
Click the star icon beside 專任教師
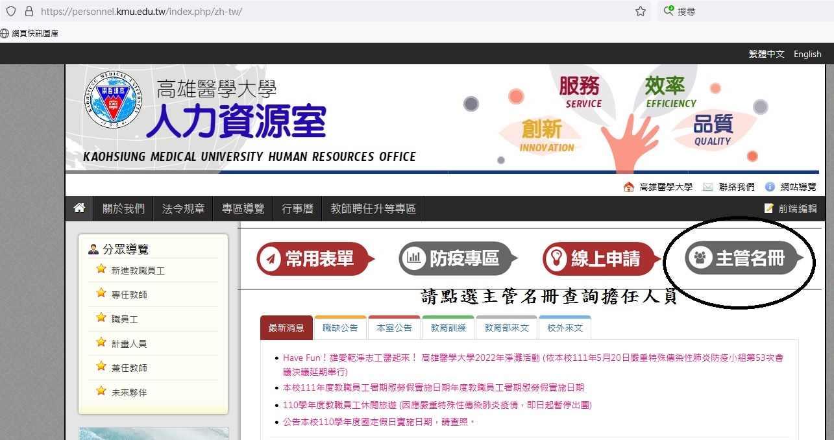pyautogui.click(x=101, y=293)
